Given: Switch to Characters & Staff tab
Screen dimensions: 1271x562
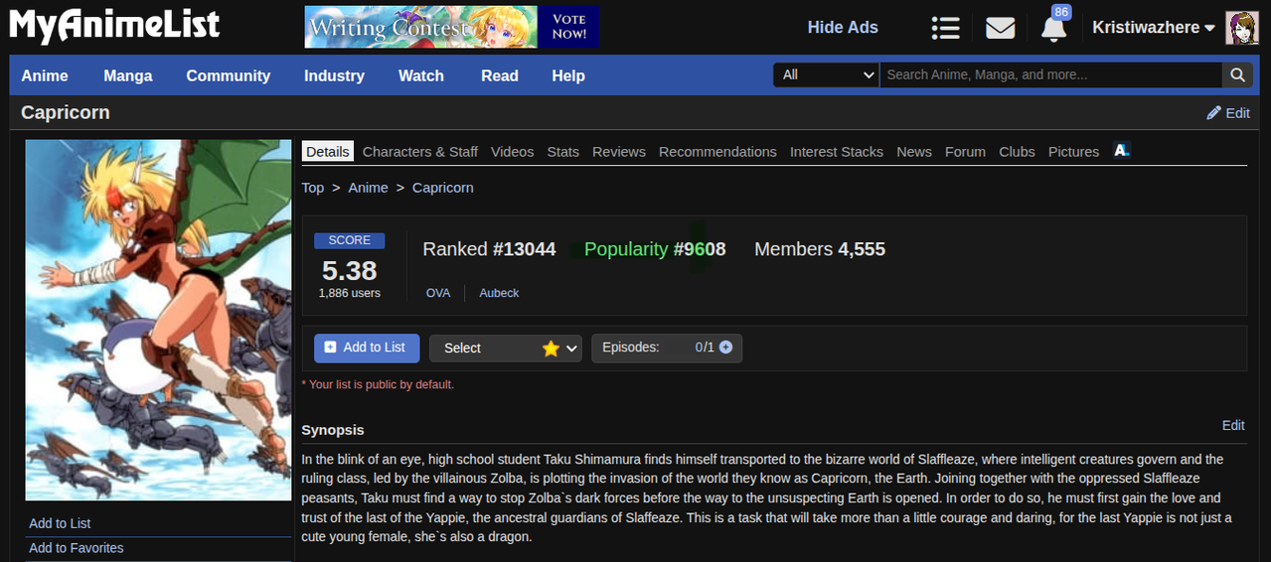Looking at the screenshot, I should coord(420,151).
